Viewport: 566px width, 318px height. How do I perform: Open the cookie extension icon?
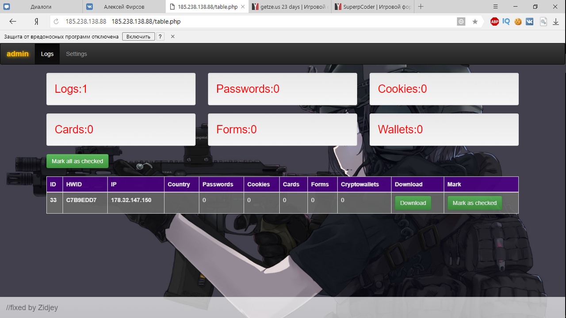(518, 22)
